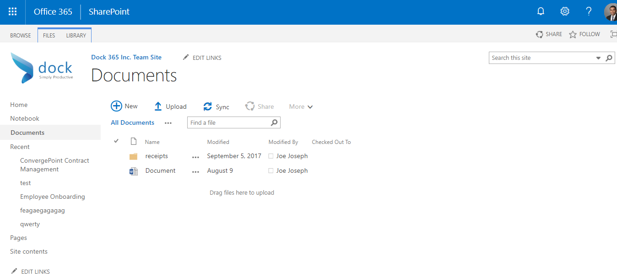Sort by the Modified column header
This screenshot has width=617, height=276.
(x=218, y=142)
